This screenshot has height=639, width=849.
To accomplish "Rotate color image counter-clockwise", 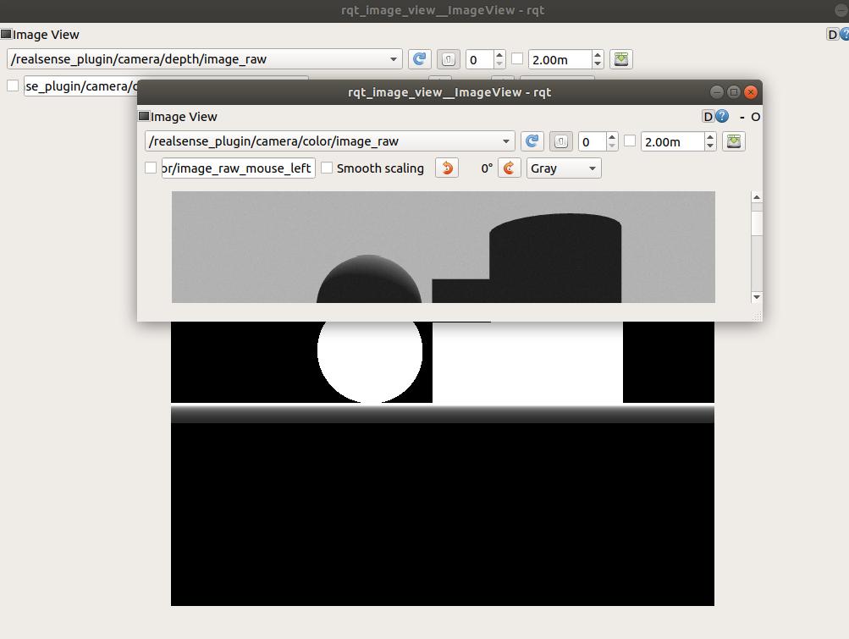I will [447, 168].
